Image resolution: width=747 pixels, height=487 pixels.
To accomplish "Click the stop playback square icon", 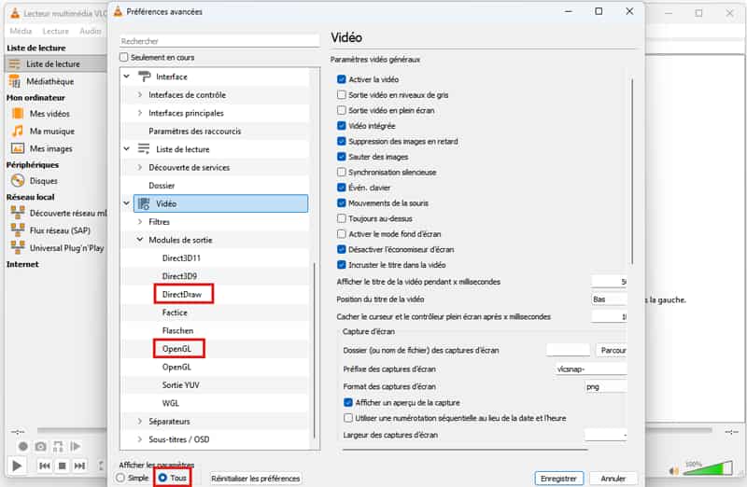I will (x=62, y=465).
